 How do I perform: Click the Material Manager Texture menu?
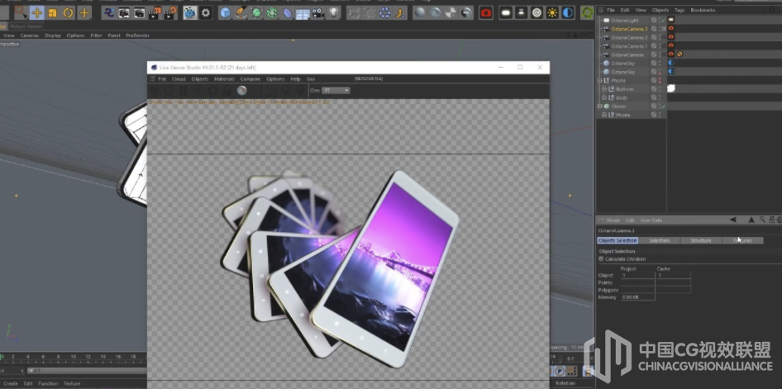click(x=72, y=383)
